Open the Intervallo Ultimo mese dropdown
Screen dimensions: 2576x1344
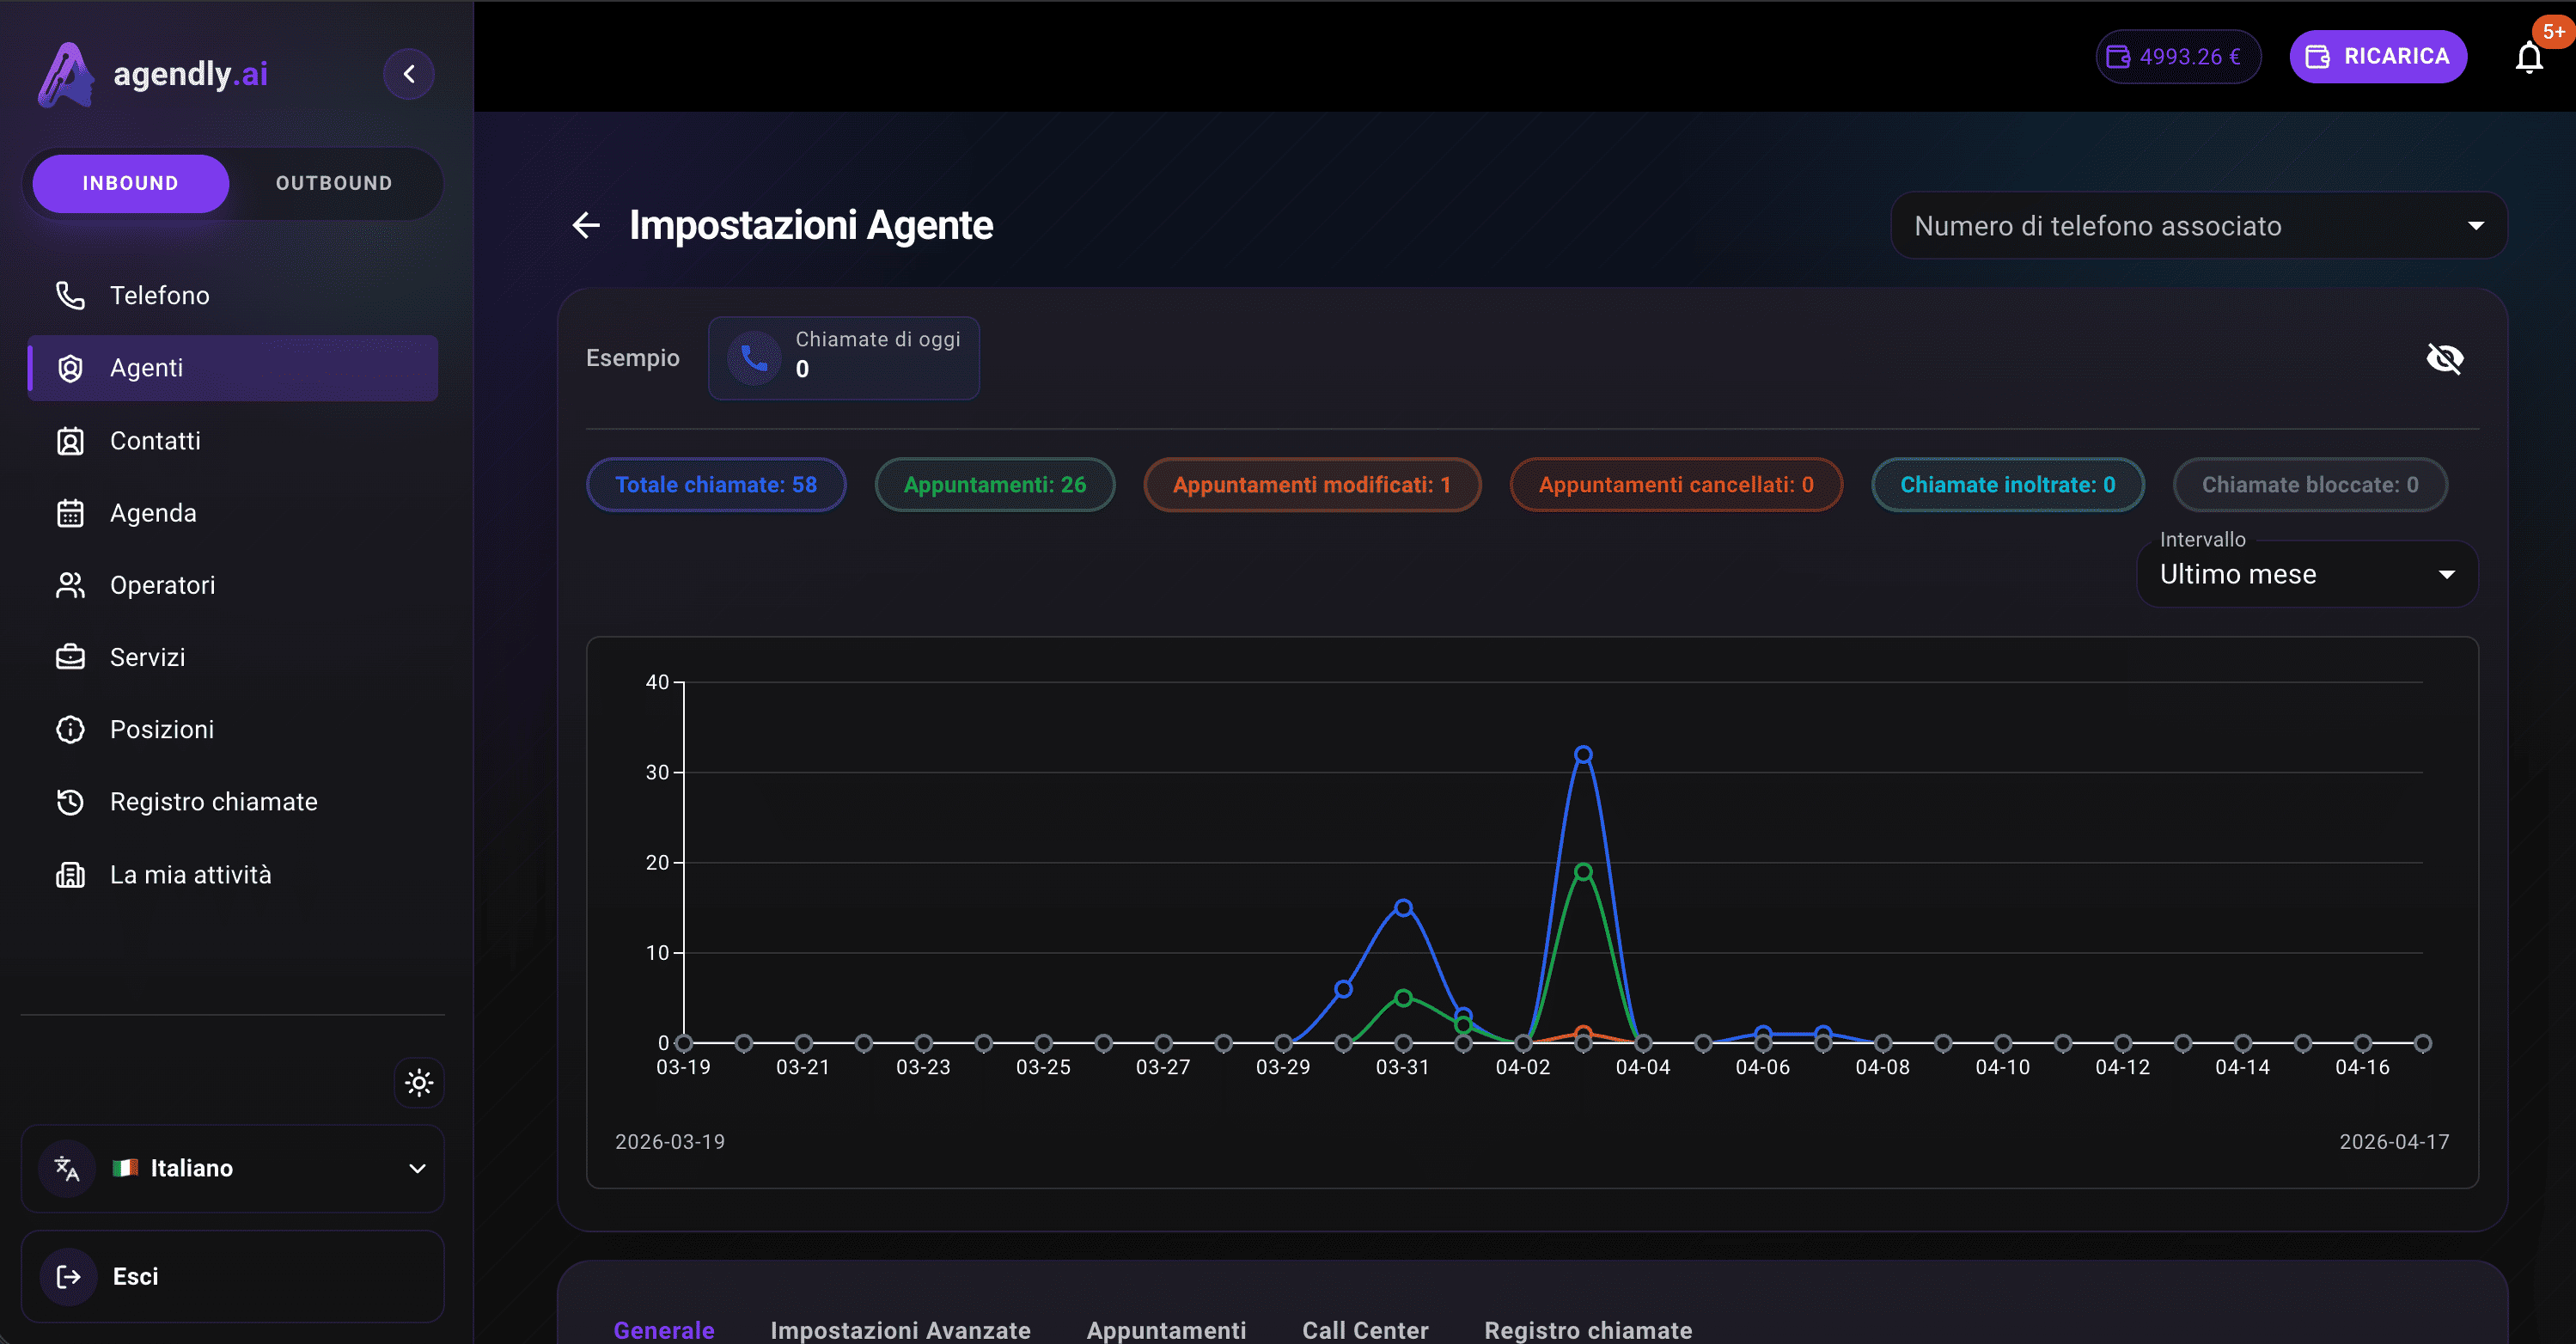[2307, 574]
